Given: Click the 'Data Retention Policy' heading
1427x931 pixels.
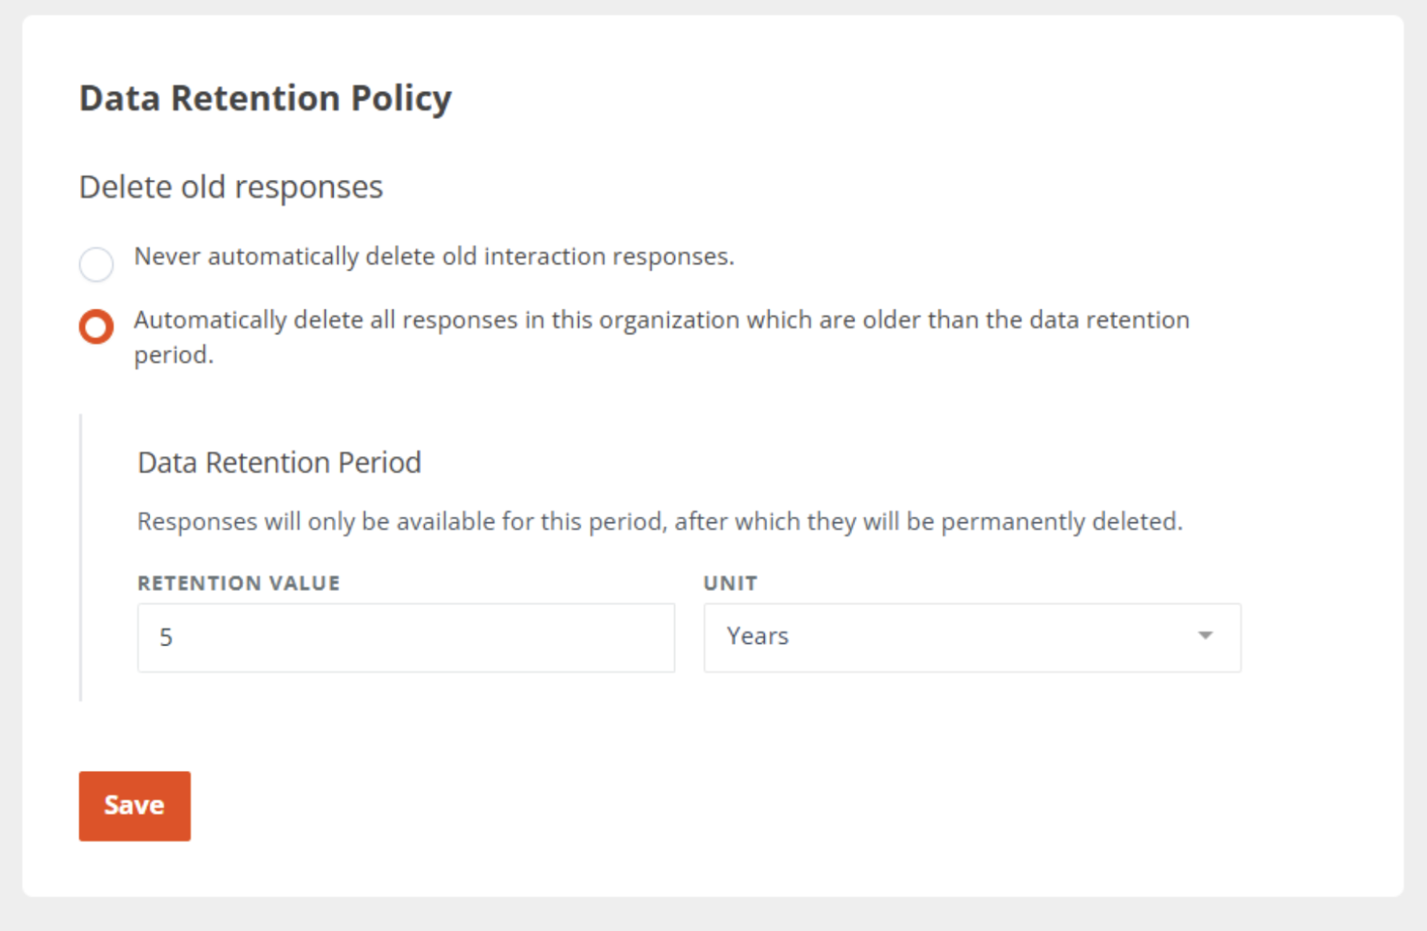Looking at the screenshot, I should [265, 98].
